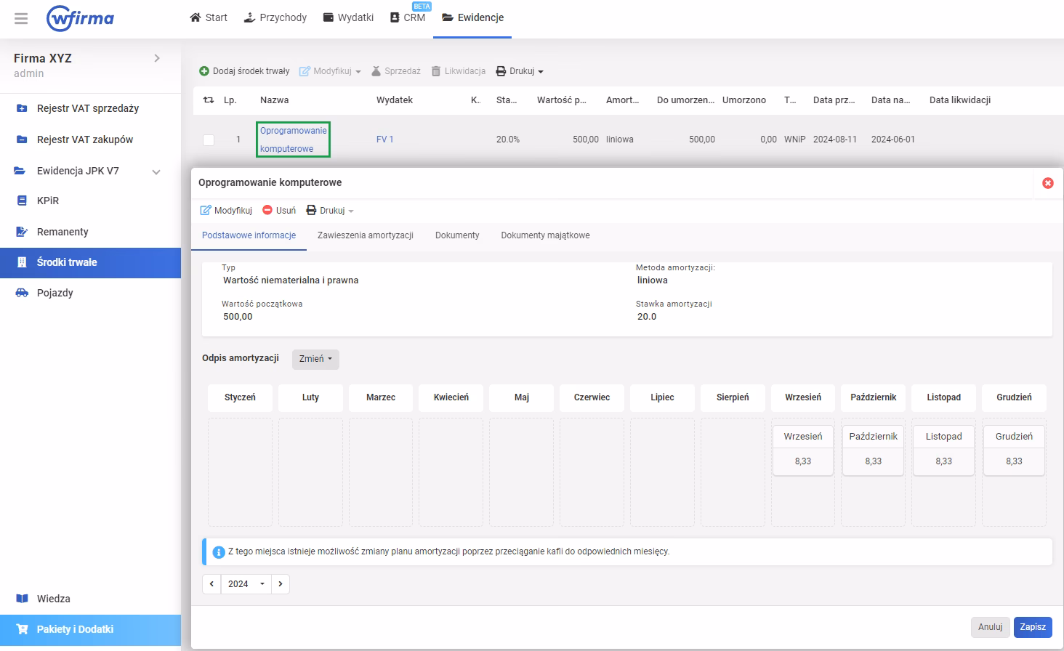Open the 2024 year selector dropdown
The image size is (1064, 651).
click(246, 584)
